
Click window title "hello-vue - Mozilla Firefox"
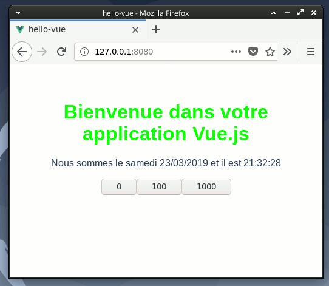coord(146,13)
